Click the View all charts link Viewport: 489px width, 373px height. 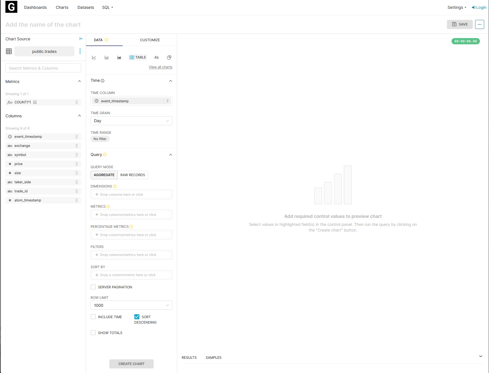point(160,67)
